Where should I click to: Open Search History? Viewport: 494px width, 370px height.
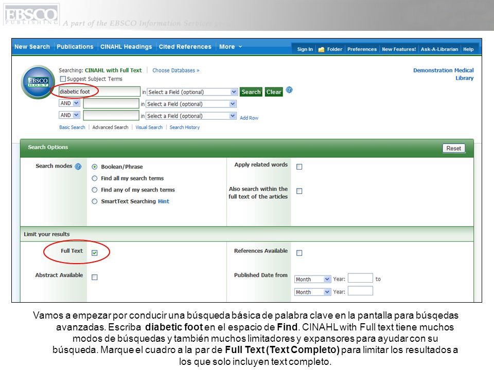[x=185, y=127]
